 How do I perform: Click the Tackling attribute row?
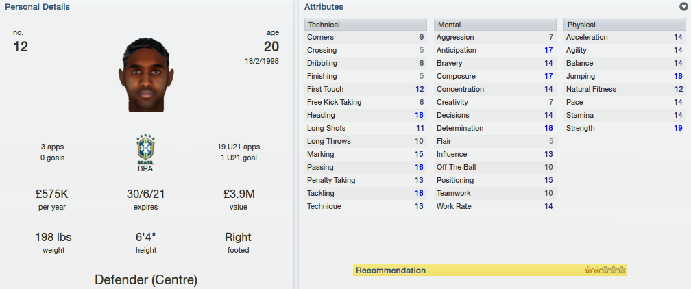click(366, 193)
